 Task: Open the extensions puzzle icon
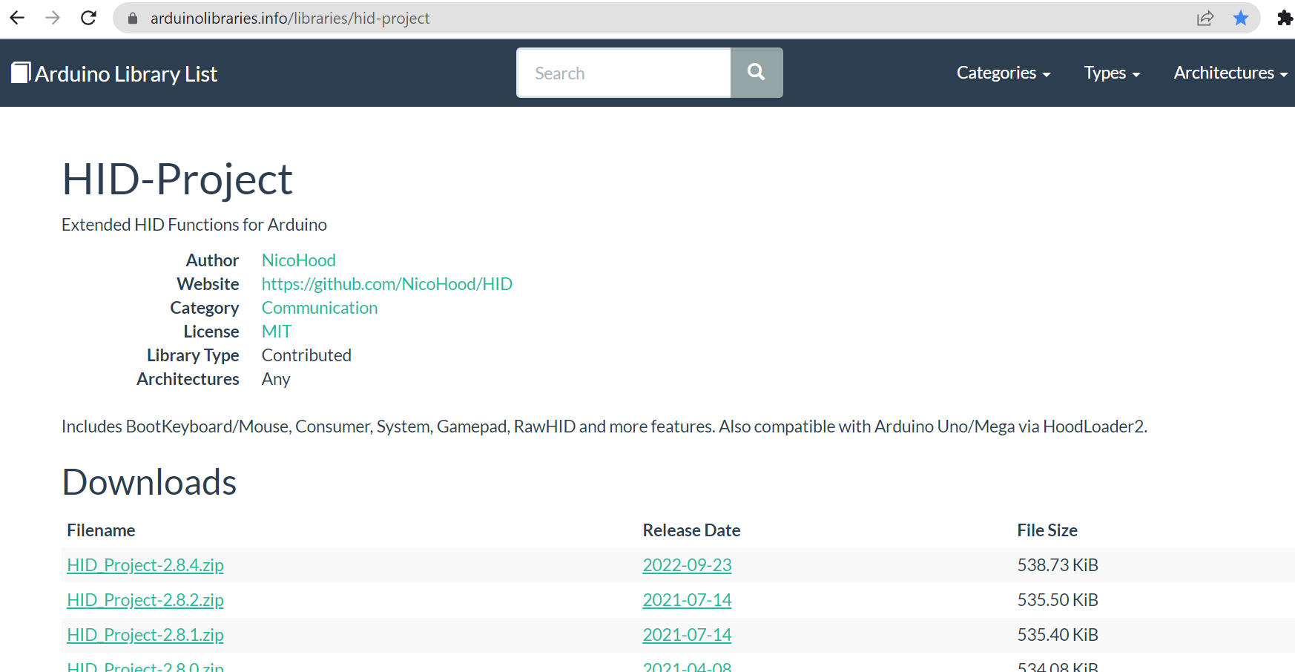[1285, 18]
